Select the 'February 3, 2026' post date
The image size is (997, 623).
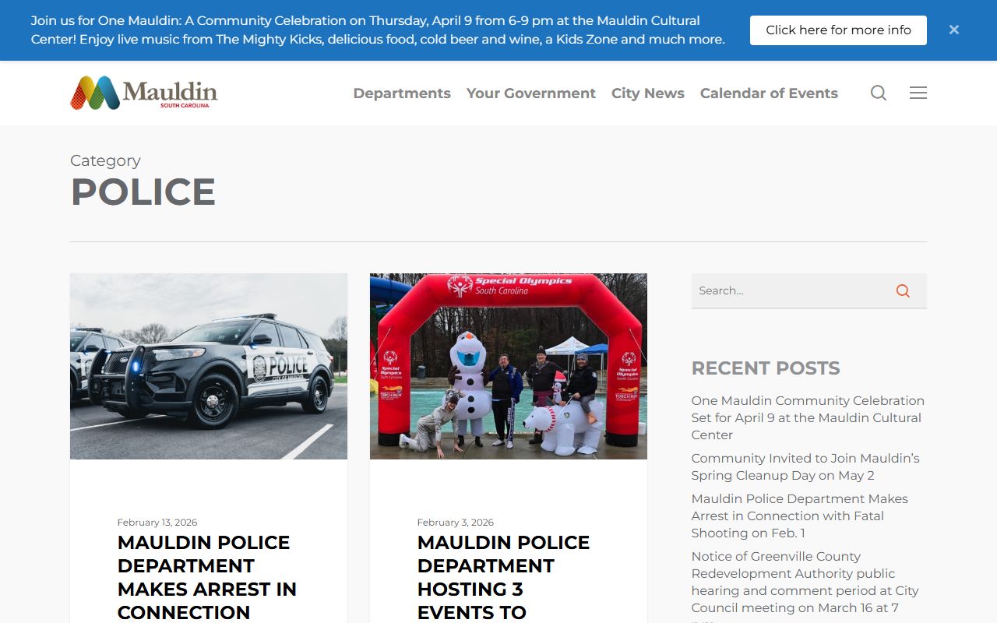pyautogui.click(x=456, y=523)
